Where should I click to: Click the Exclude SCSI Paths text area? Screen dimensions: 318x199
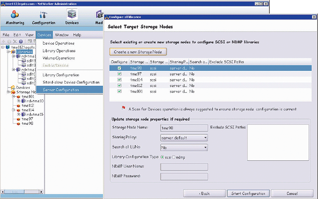tap(278, 143)
